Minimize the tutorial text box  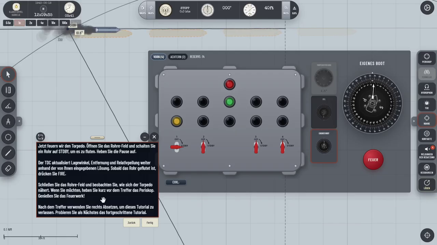click(144, 137)
